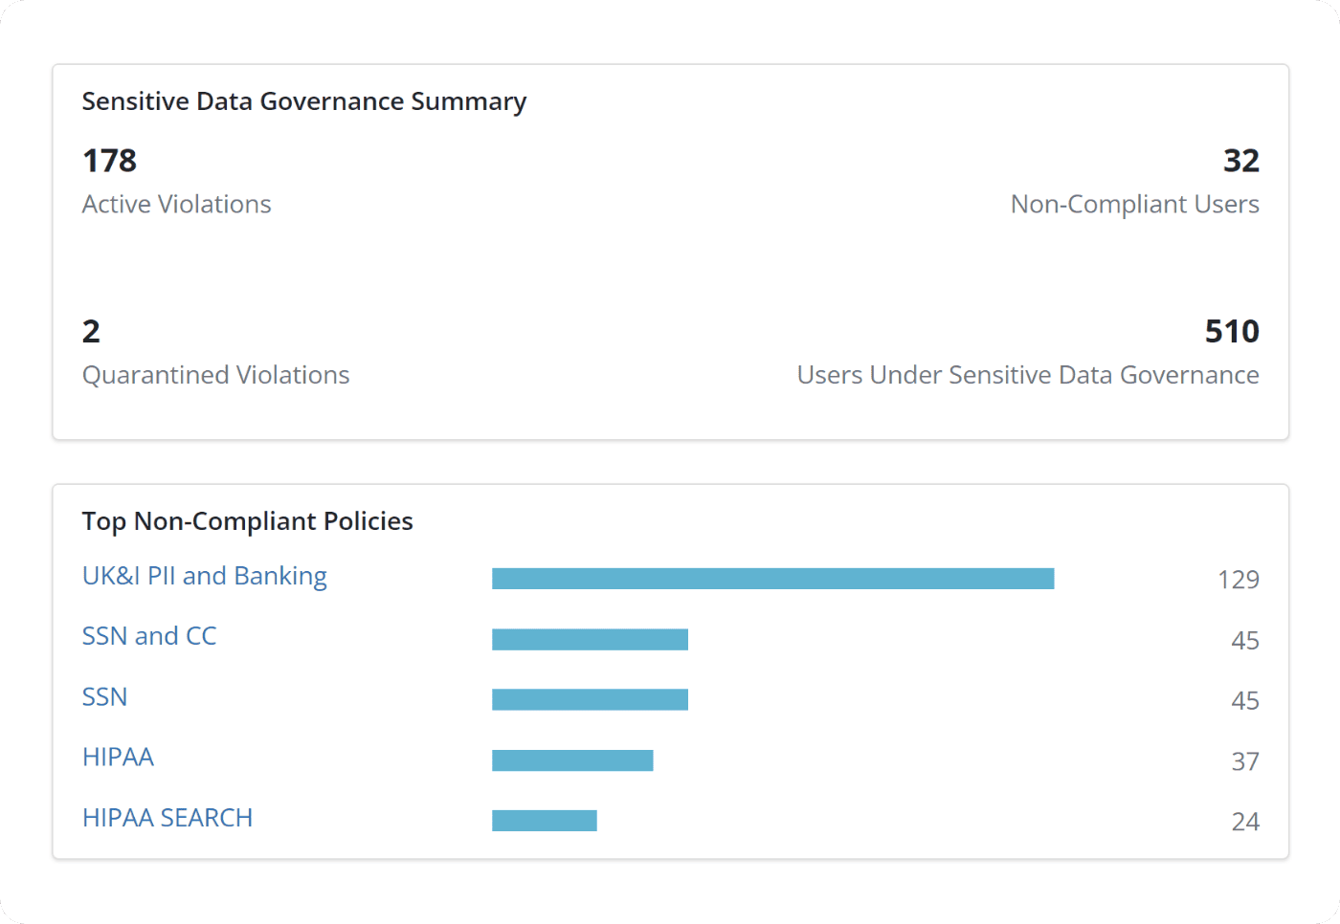Click the Sensitive Data Governance Summary title
This screenshot has height=924, width=1340.
[303, 101]
